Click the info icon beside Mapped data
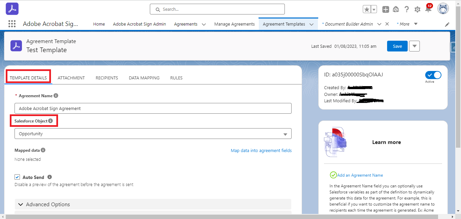Image resolution: width=461 pixels, height=219 pixels. 43,150
